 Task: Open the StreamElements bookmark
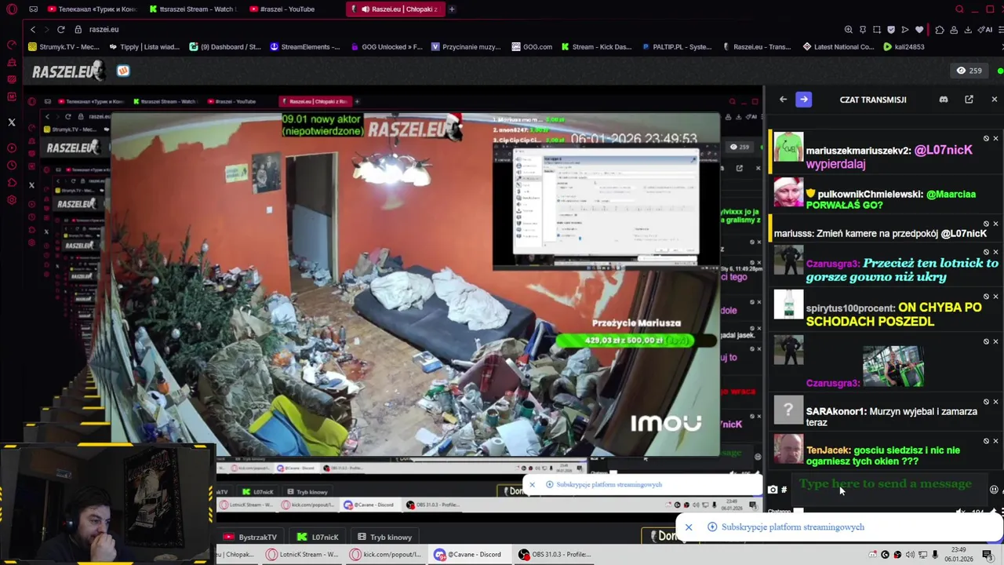(x=304, y=46)
